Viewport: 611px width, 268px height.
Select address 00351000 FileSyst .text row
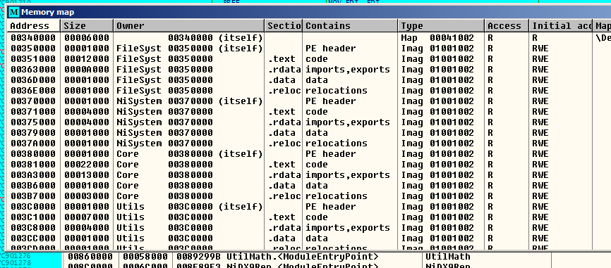(309, 58)
